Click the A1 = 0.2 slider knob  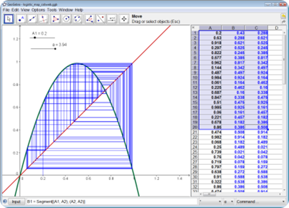tap(35, 38)
